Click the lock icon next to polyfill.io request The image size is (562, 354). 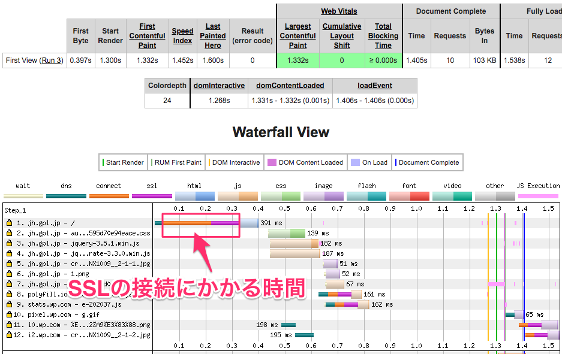(10, 294)
